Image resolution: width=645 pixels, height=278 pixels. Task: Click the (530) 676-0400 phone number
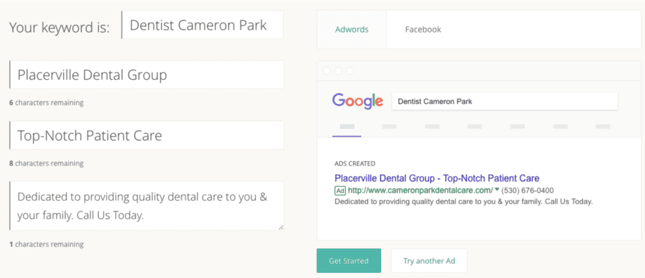527,190
